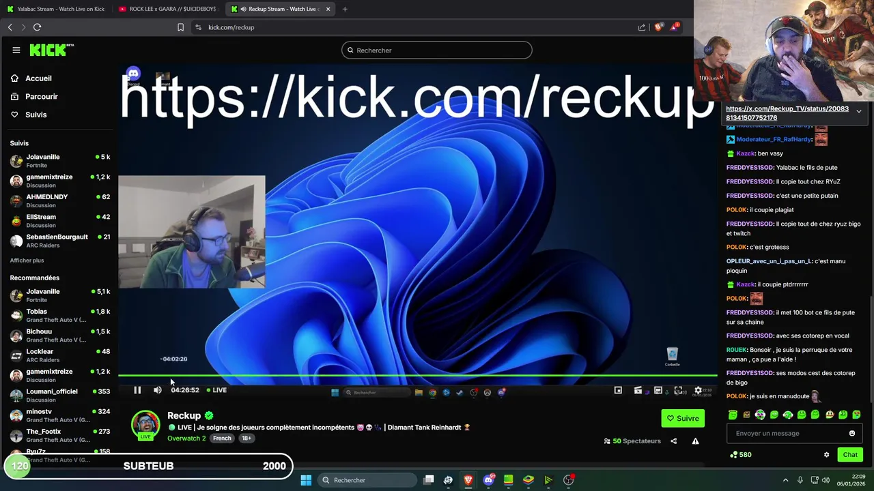Open clock and date 22:09
The width and height of the screenshot is (874, 491).
click(x=850, y=480)
